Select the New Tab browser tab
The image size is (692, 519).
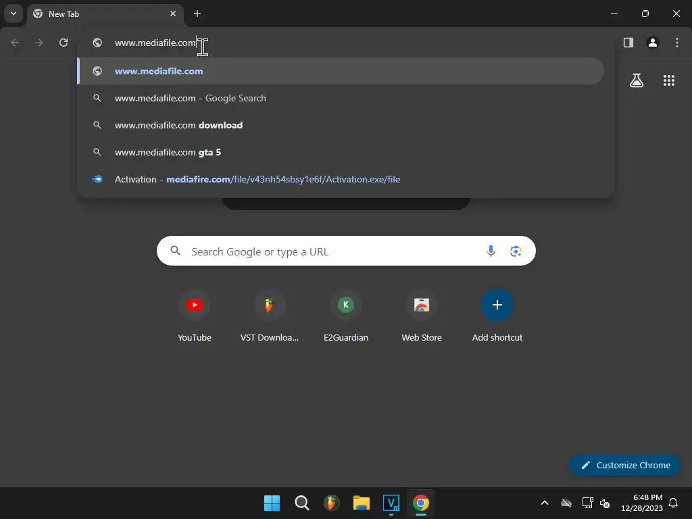click(x=105, y=14)
